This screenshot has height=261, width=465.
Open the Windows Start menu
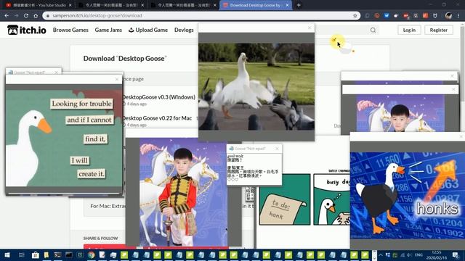pos(7,255)
